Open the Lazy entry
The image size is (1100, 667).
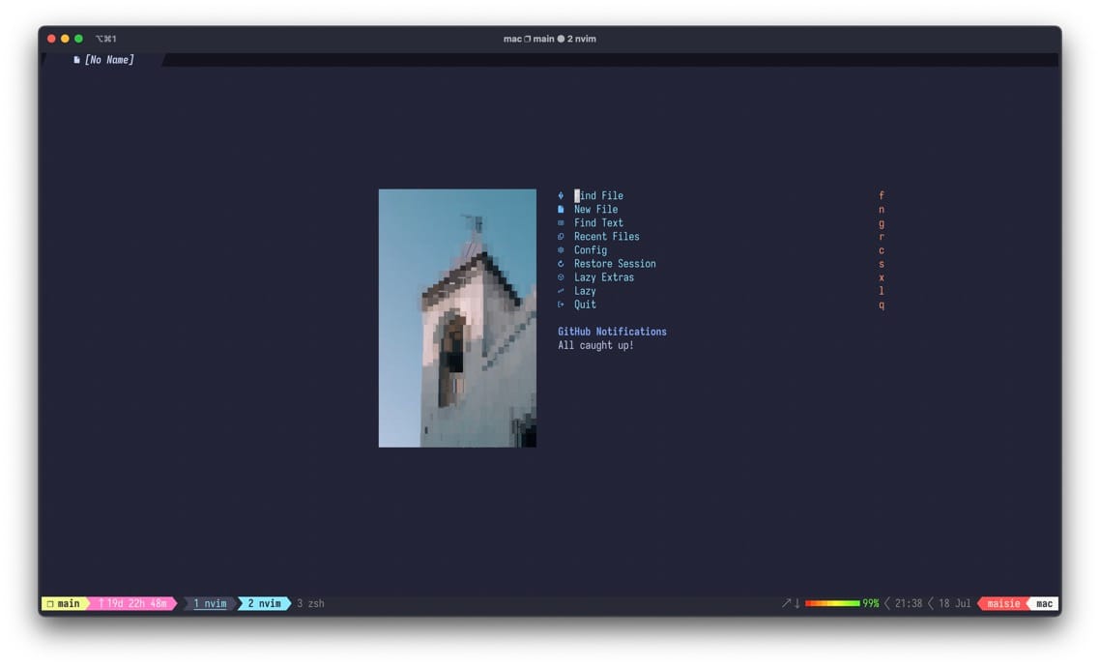tap(585, 291)
